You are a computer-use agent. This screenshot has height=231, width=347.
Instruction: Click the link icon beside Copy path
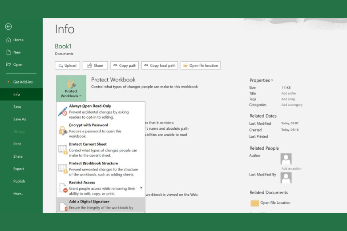point(115,65)
